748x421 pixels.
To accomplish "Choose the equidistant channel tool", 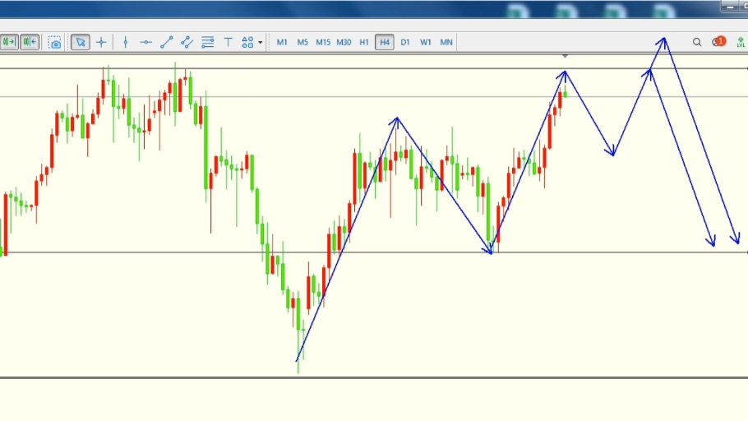I will coord(187,42).
